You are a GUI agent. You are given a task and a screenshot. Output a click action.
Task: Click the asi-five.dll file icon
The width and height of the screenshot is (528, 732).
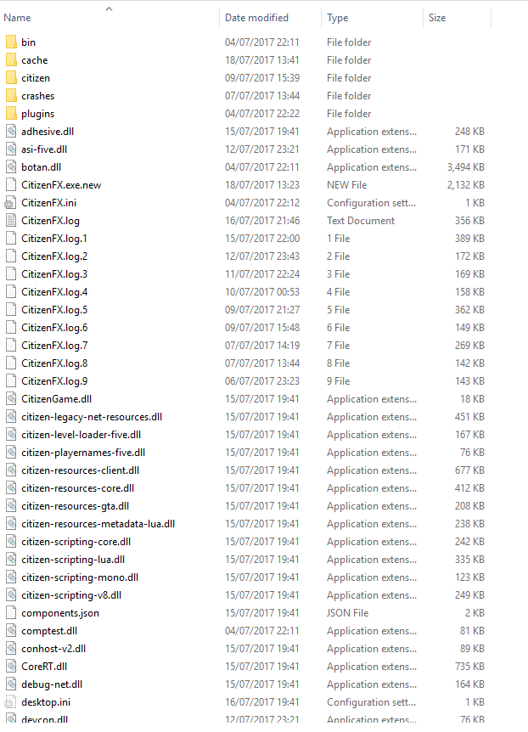click(x=11, y=149)
